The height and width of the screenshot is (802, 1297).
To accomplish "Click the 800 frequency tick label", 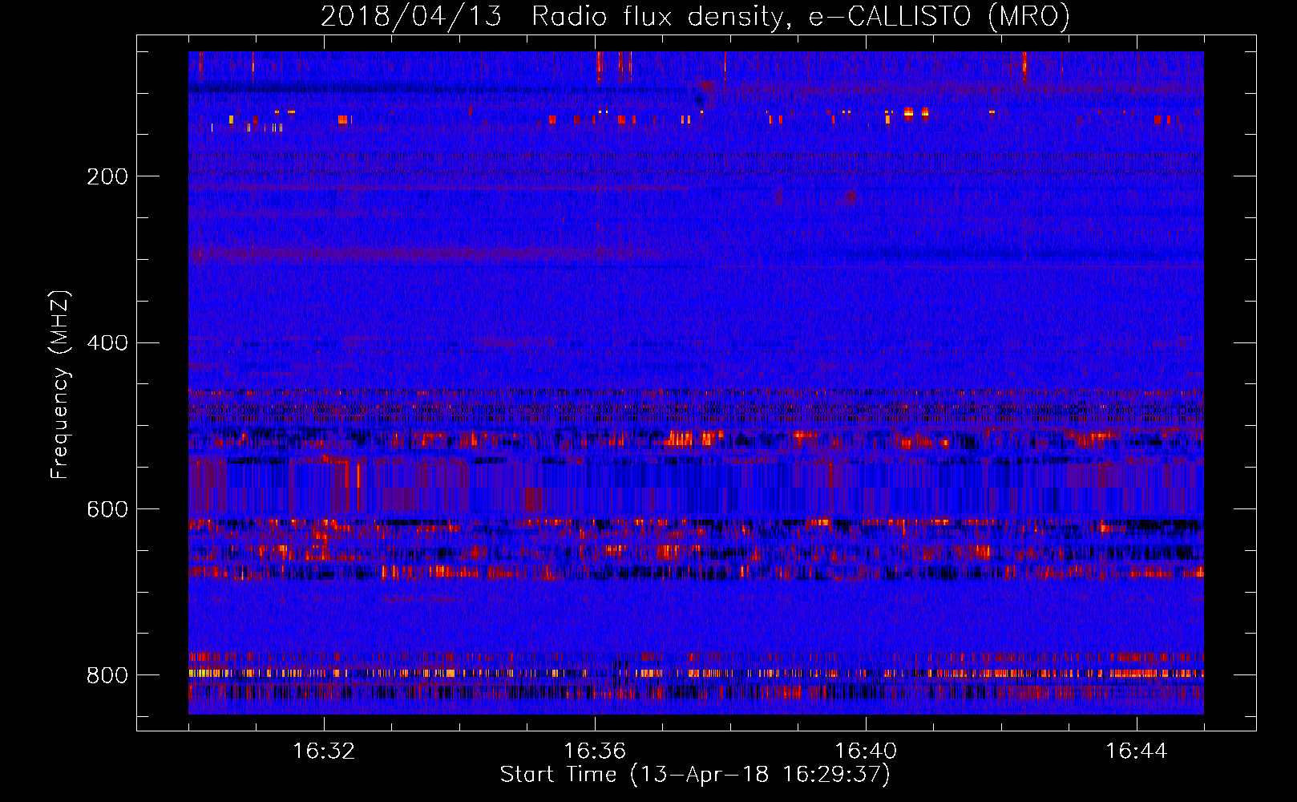I will [107, 675].
